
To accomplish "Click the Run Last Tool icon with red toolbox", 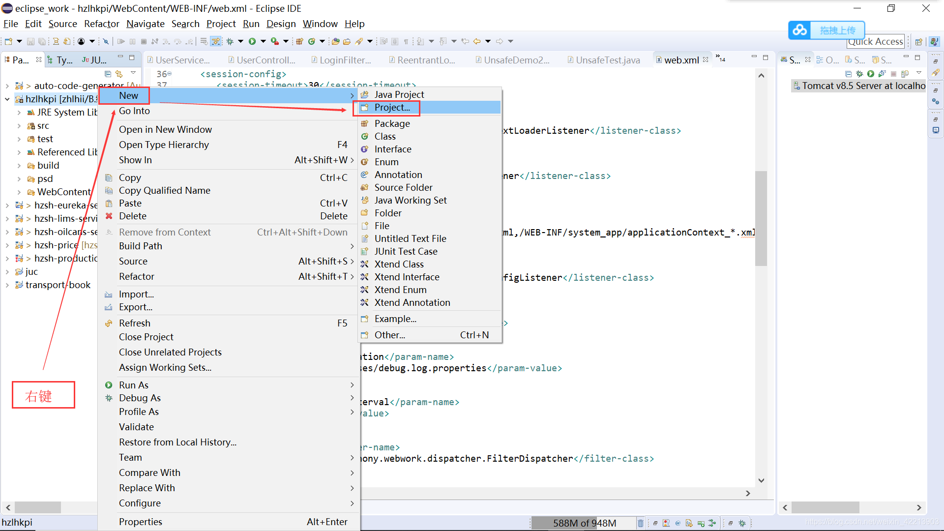I will click(275, 41).
